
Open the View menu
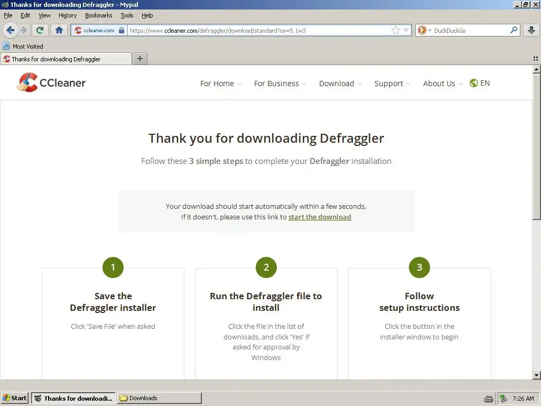(x=44, y=15)
